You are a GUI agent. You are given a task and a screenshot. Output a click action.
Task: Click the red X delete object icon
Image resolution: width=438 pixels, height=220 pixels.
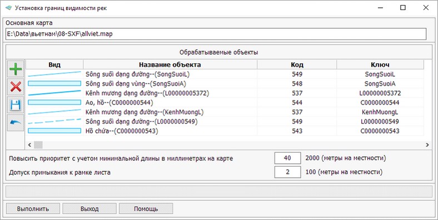coord(16,87)
